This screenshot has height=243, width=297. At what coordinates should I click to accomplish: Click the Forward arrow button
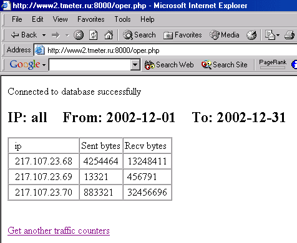tap(56, 35)
